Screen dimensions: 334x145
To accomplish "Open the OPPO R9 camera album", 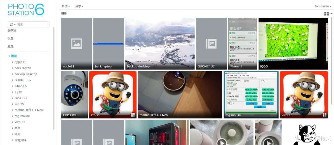I will 75,95.
